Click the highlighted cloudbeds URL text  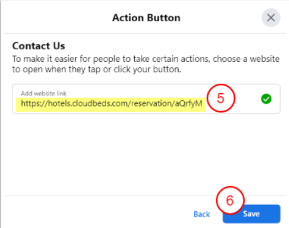tap(112, 103)
